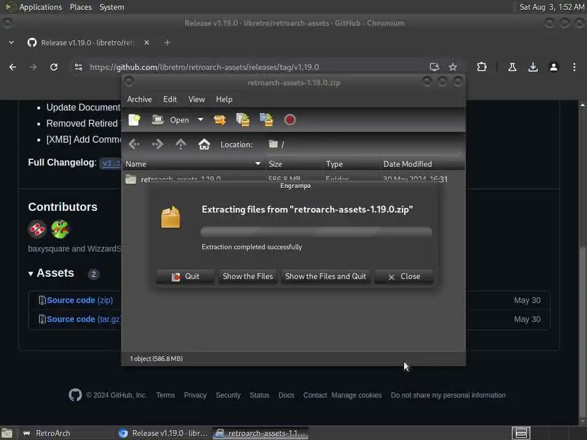The height and width of the screenshot is (440, 587).
Task: Click the extraction progress bar
Action: pyautogui.click(x=316, y=231)
